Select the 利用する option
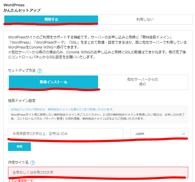 pyautogui.click(x=51, y=20)
